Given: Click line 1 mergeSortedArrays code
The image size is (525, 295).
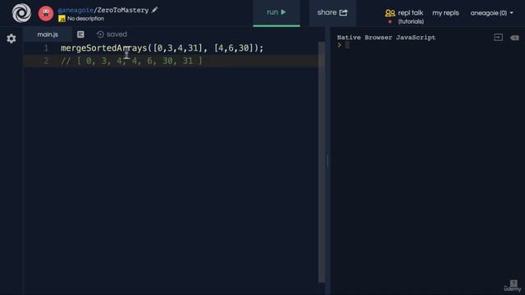Looking at the screenshot, I should [162, 48].
